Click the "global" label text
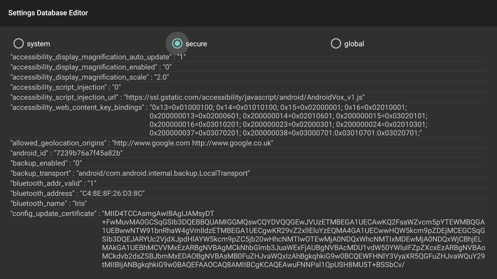 click(354, 44)
